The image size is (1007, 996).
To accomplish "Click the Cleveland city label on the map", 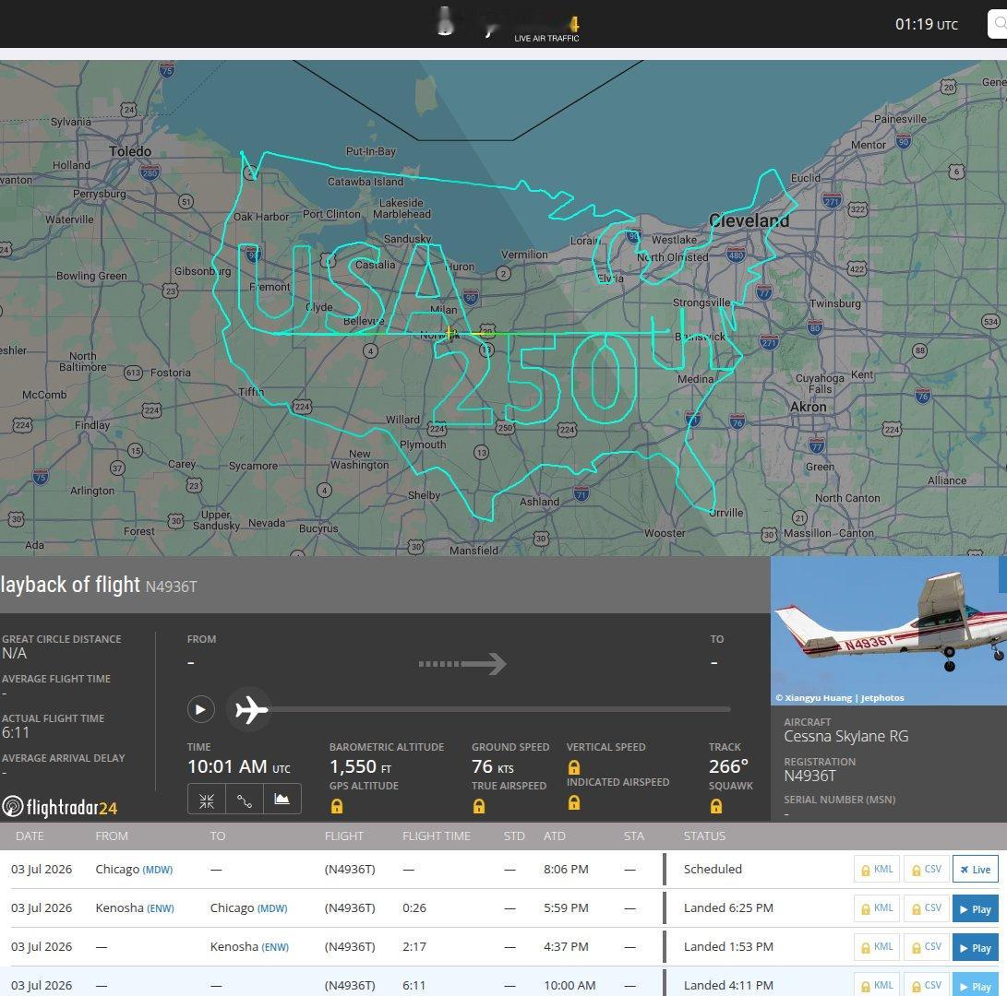I will tap(749, 220).
